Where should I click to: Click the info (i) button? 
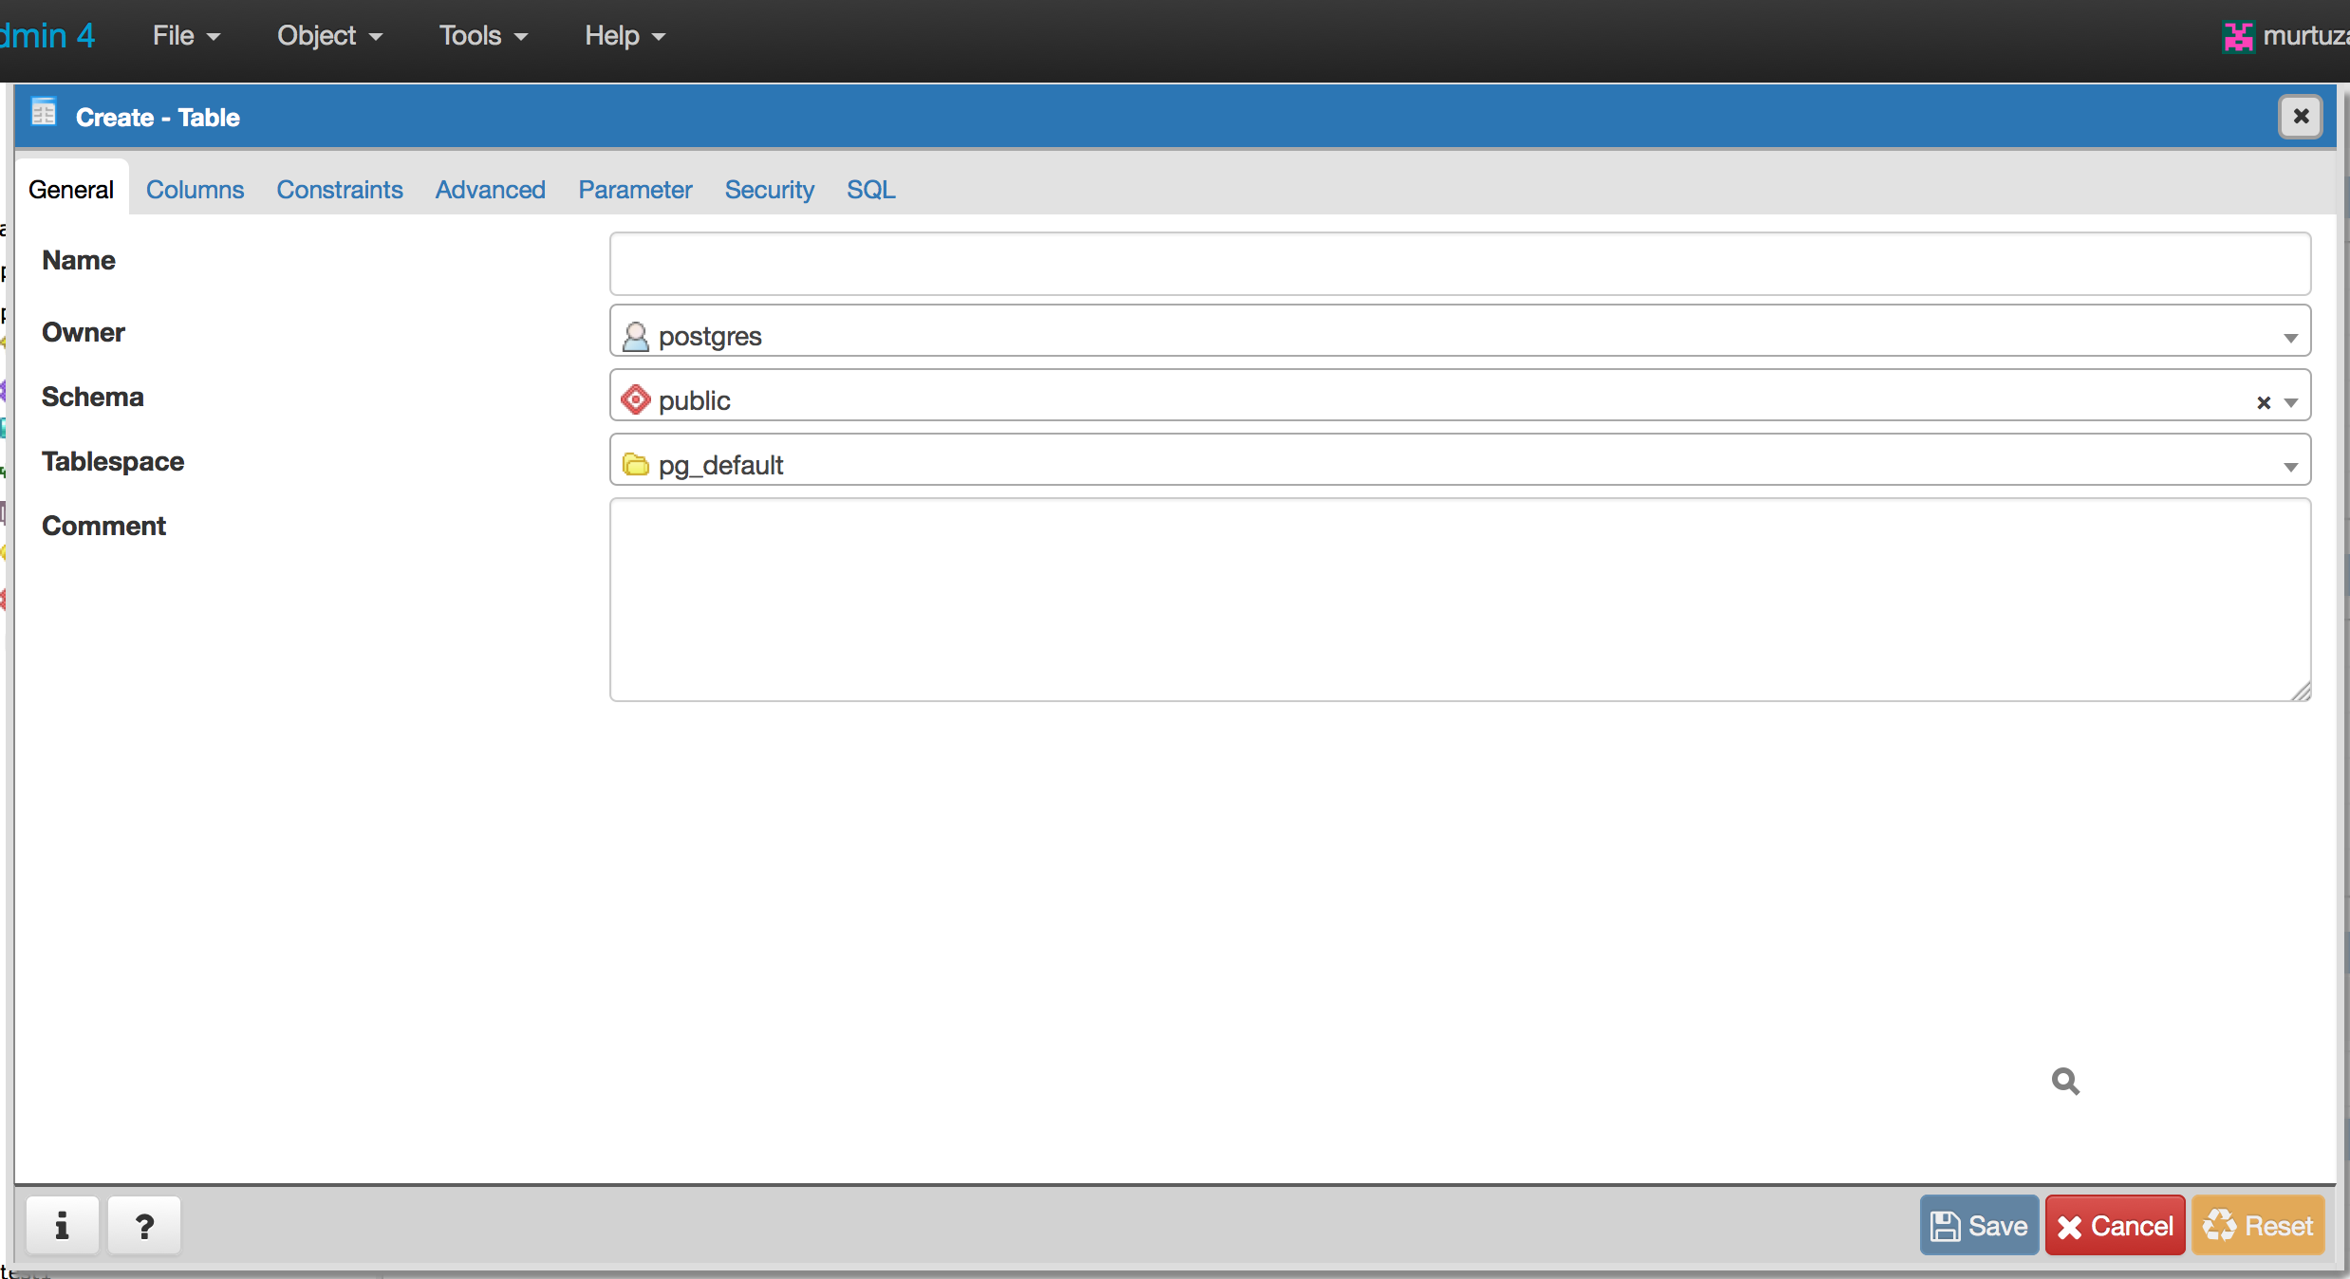tap(63, 1226)
